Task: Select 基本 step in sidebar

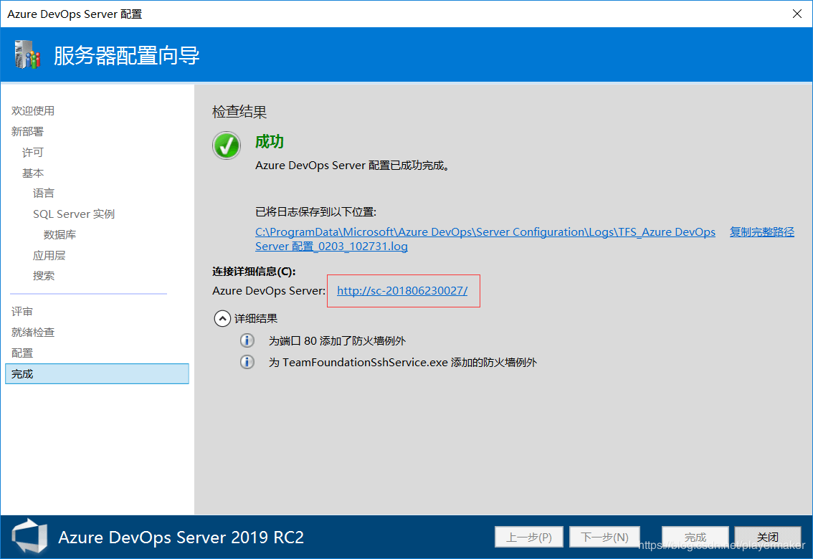Action: click(33, 173)
